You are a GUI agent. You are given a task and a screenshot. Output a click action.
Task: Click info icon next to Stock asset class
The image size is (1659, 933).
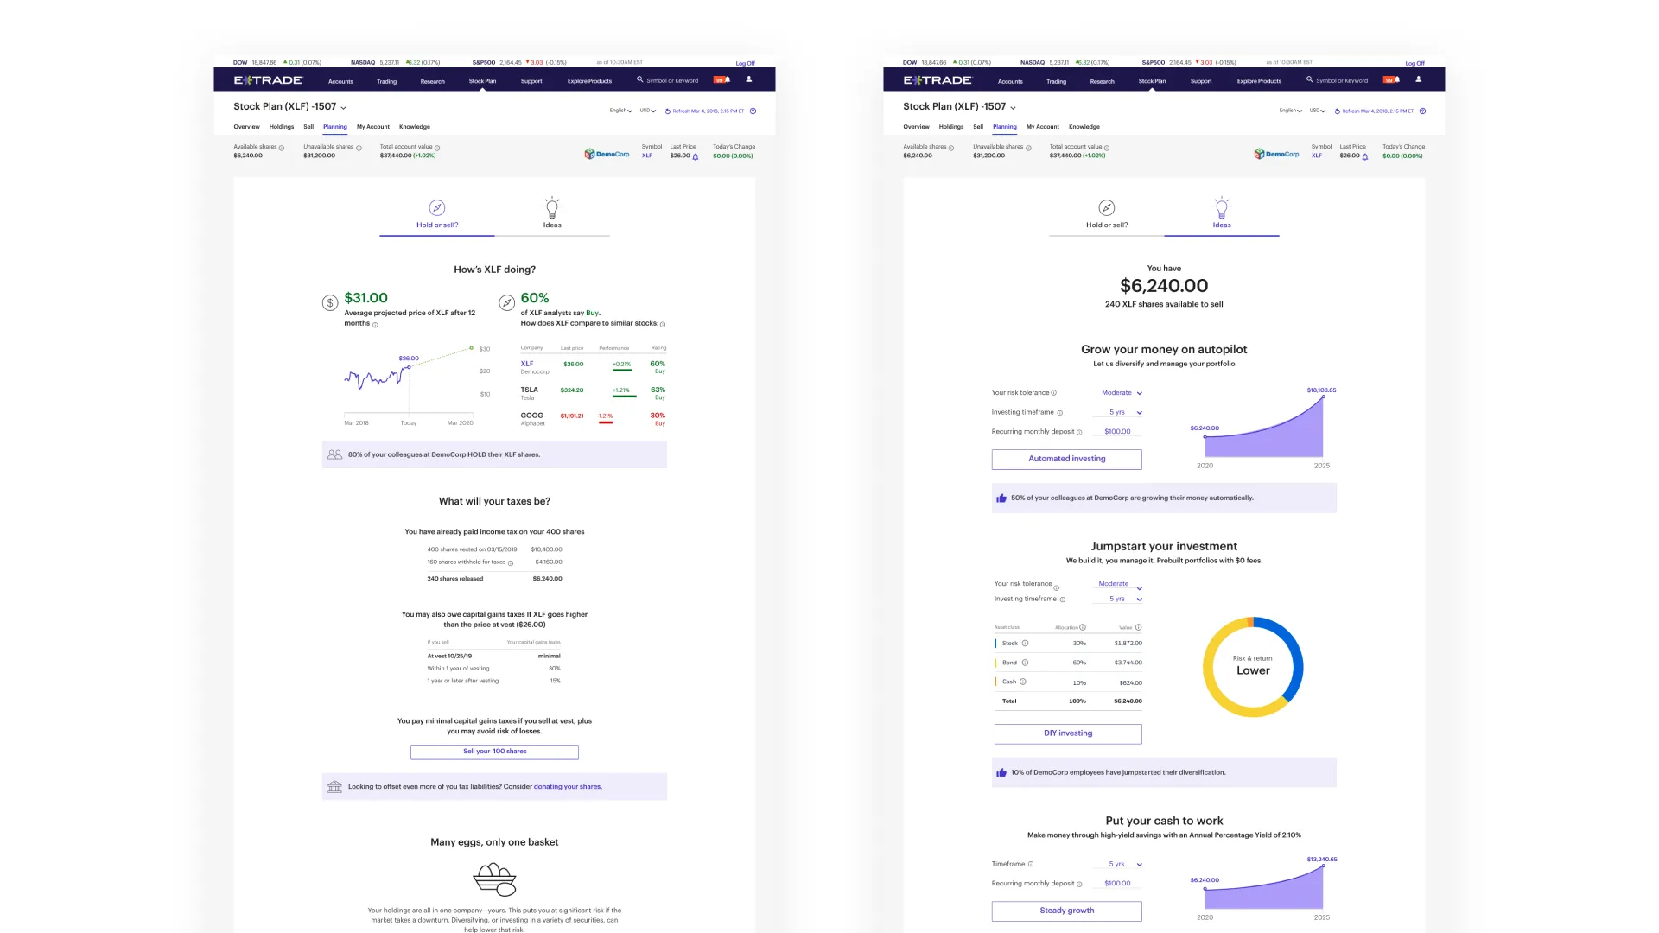[1026, 644]
